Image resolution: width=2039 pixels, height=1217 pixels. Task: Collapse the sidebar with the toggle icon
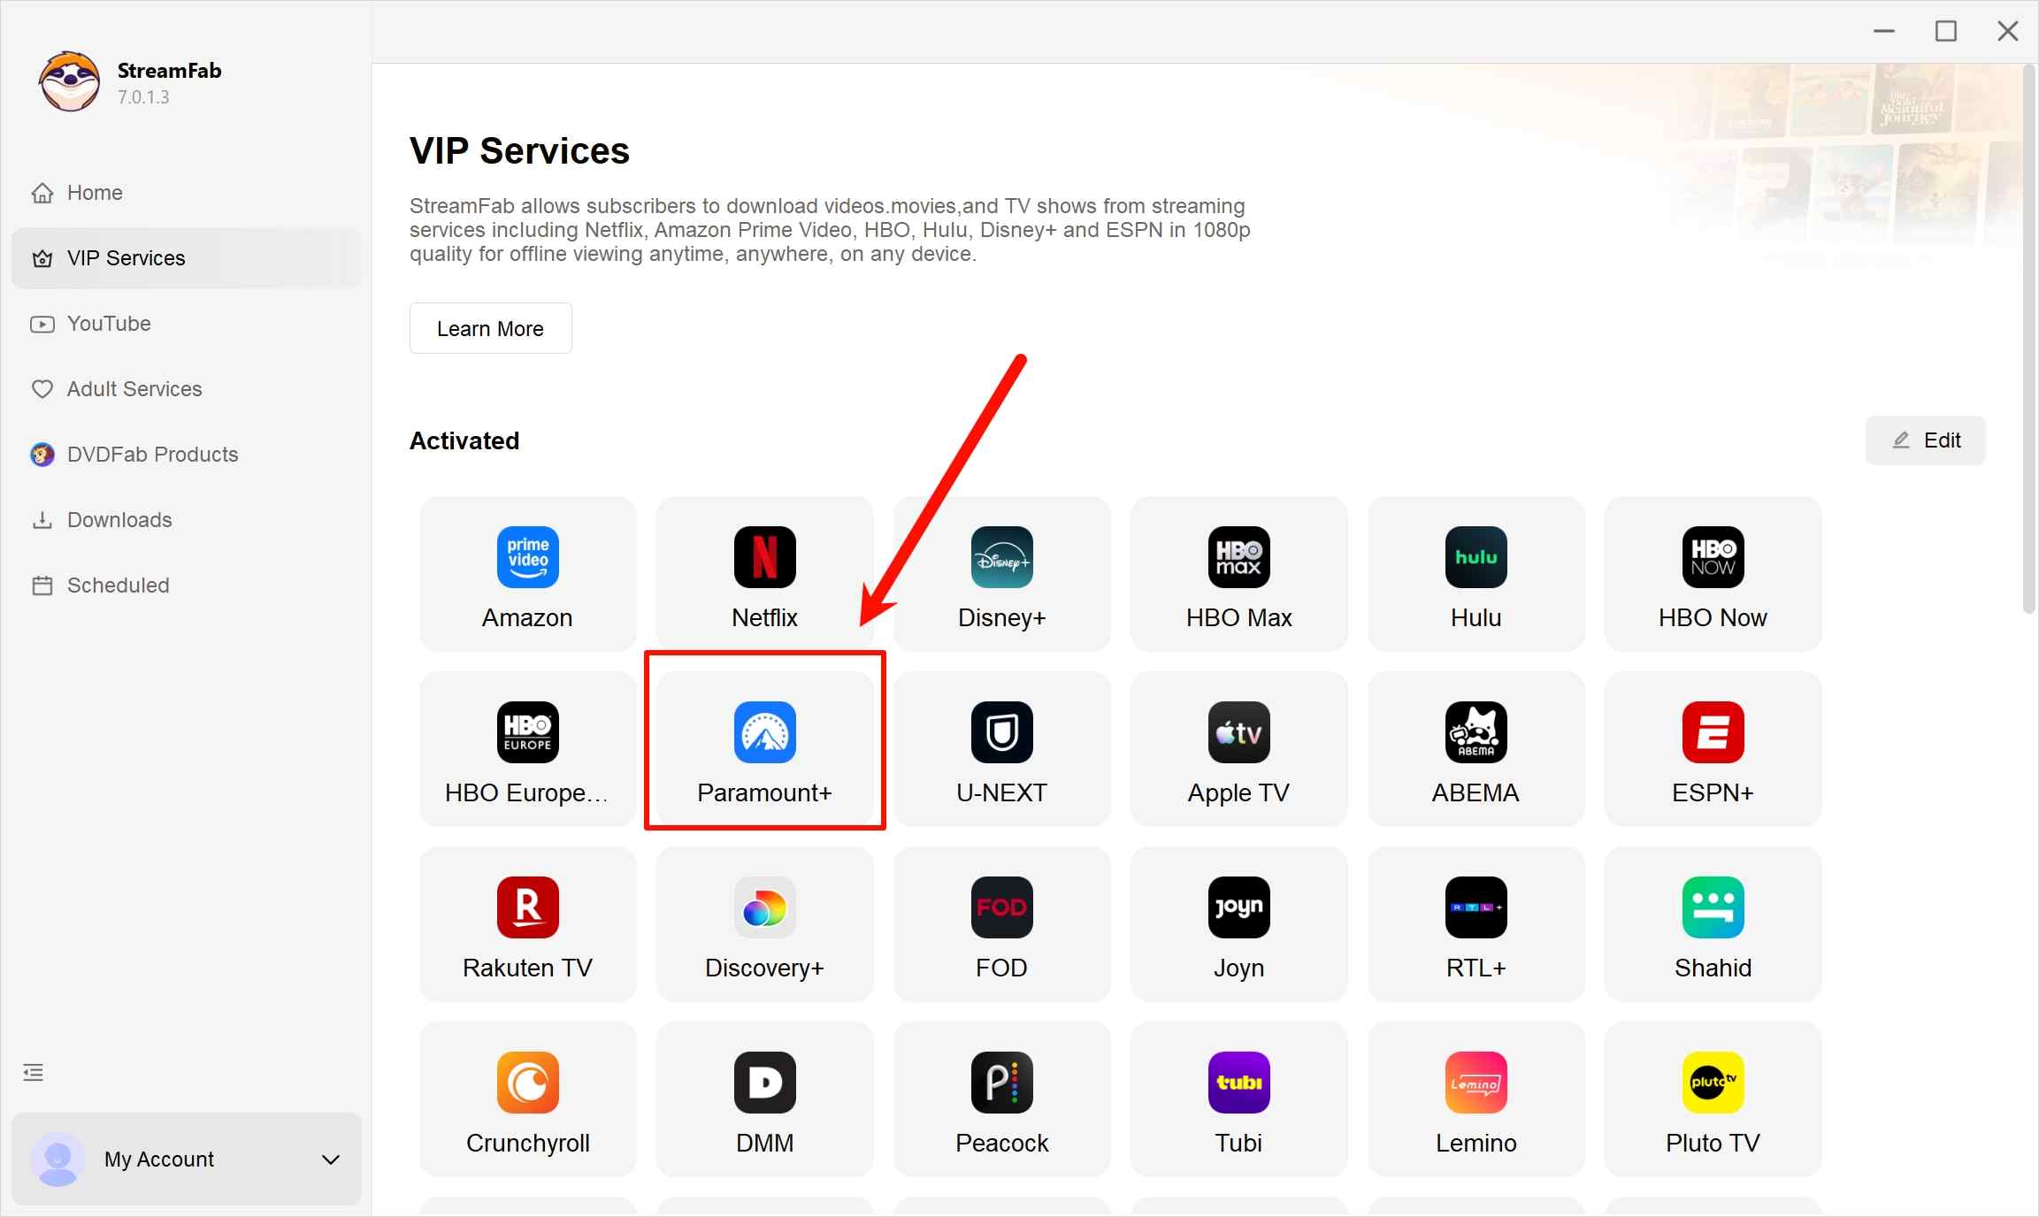point(33,1073)
